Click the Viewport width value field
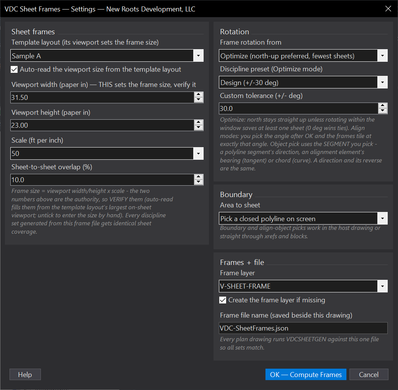The image size is (398, 390). tap(102, 98)
